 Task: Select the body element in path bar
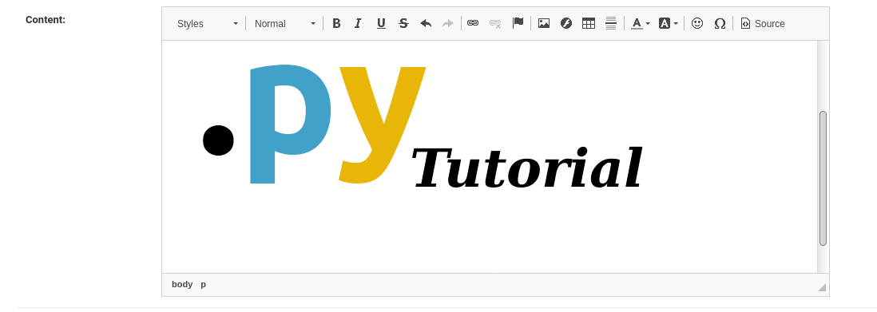[x=182, y=284]
